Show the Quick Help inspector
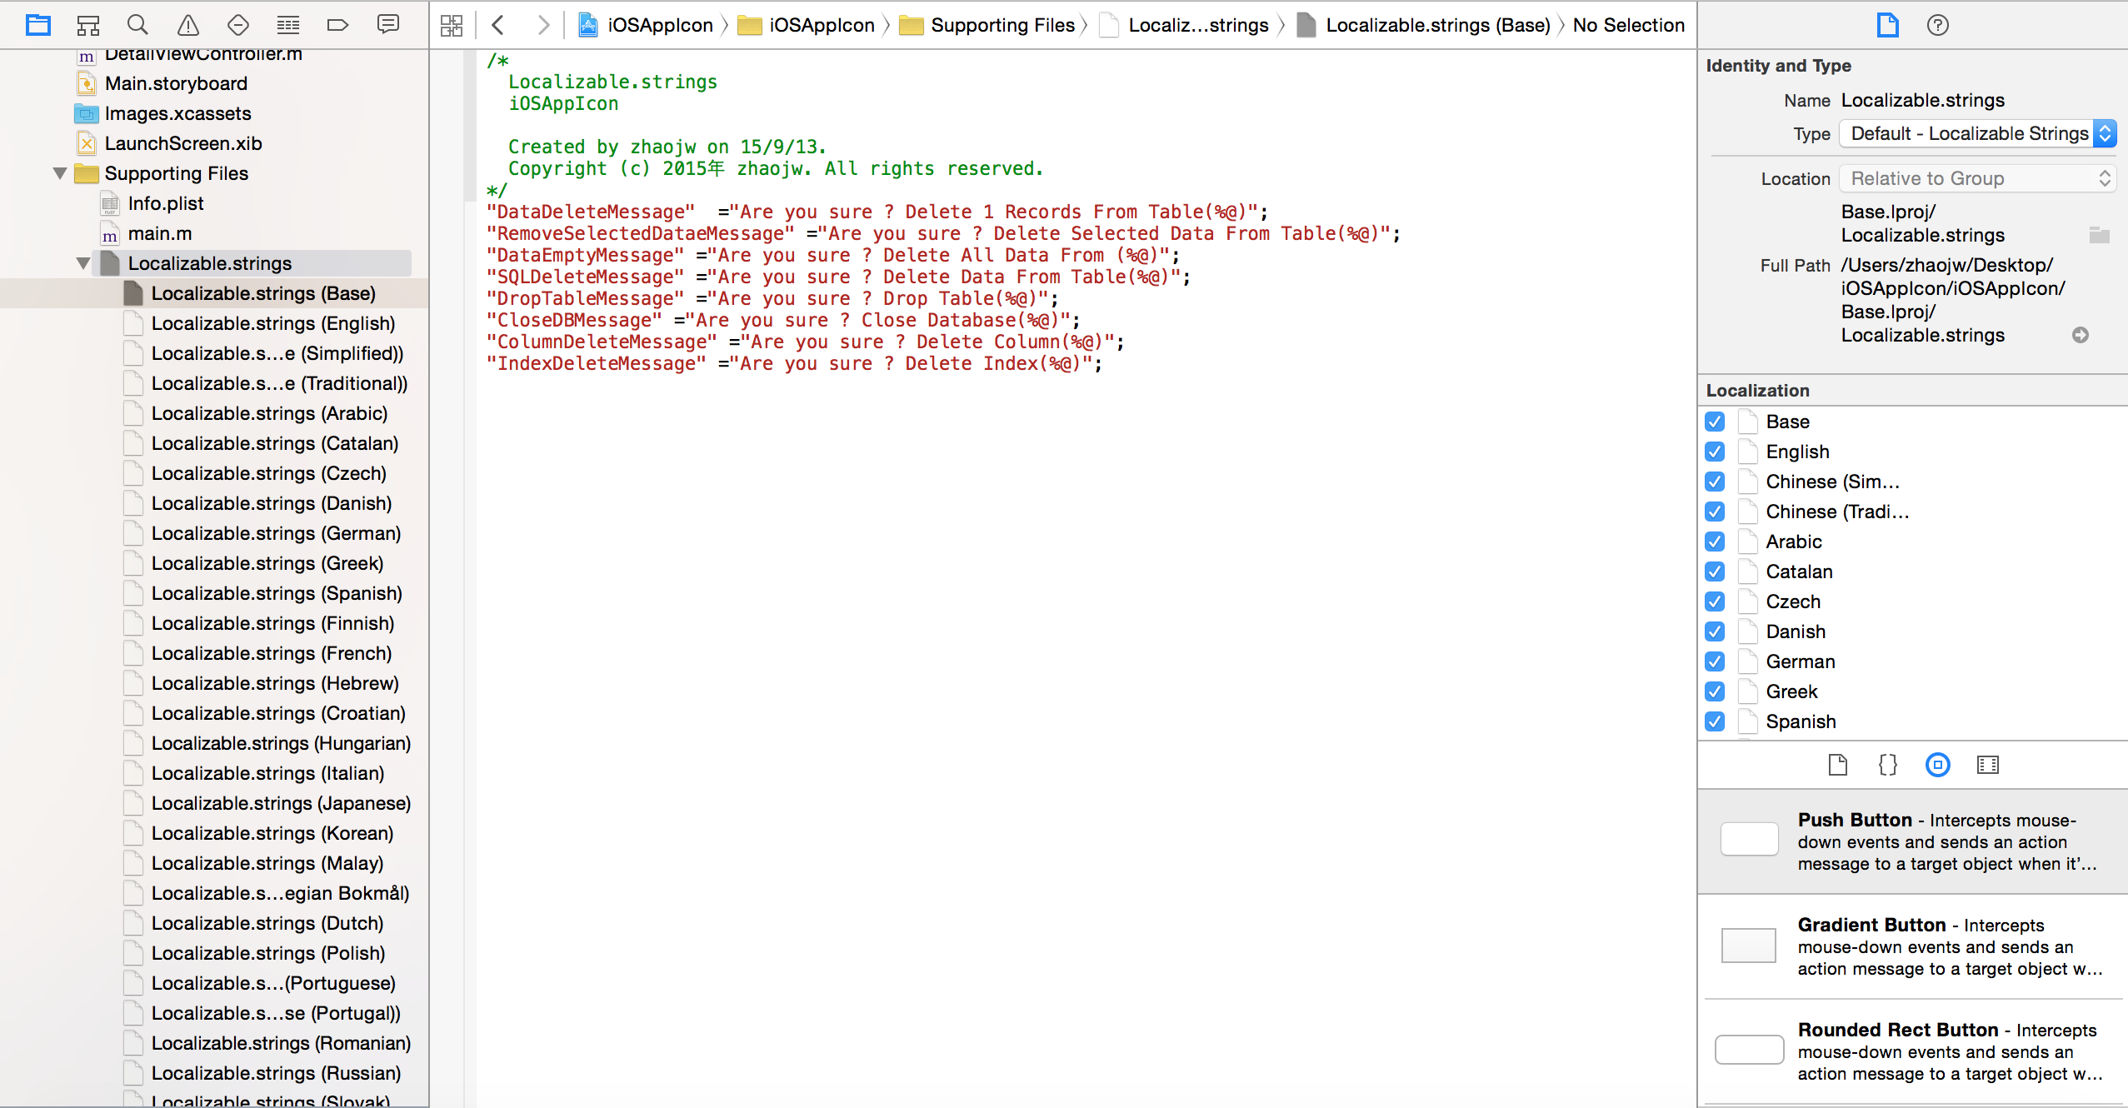Viewport: 2128px width, 1108px height. point(1937,25)
